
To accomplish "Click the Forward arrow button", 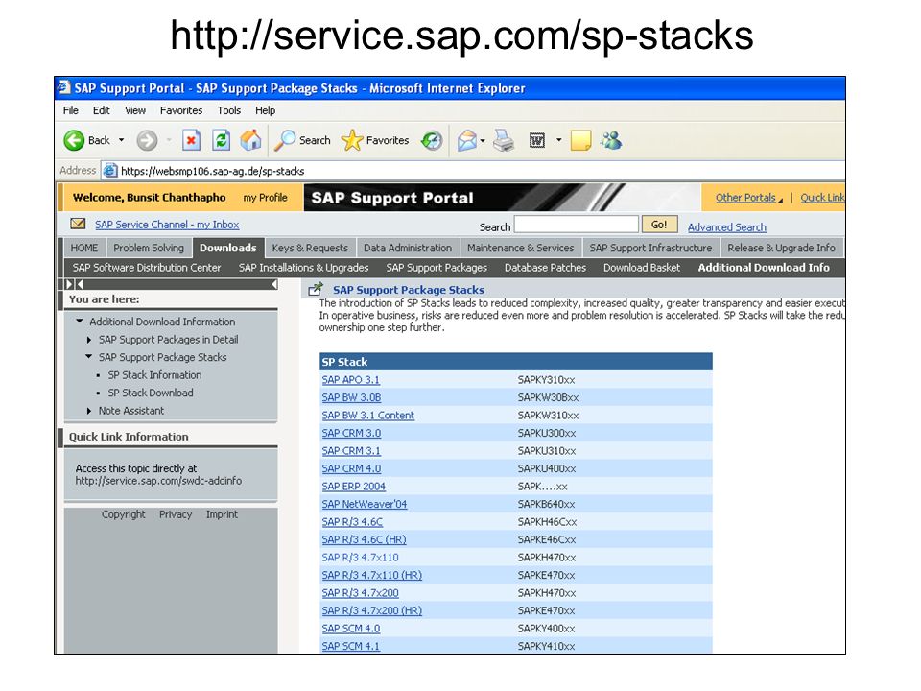I will coord(147,140).
